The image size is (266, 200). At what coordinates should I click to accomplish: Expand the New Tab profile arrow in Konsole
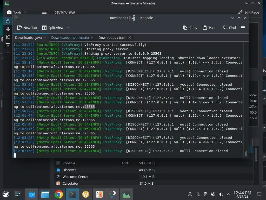(37, 30)
